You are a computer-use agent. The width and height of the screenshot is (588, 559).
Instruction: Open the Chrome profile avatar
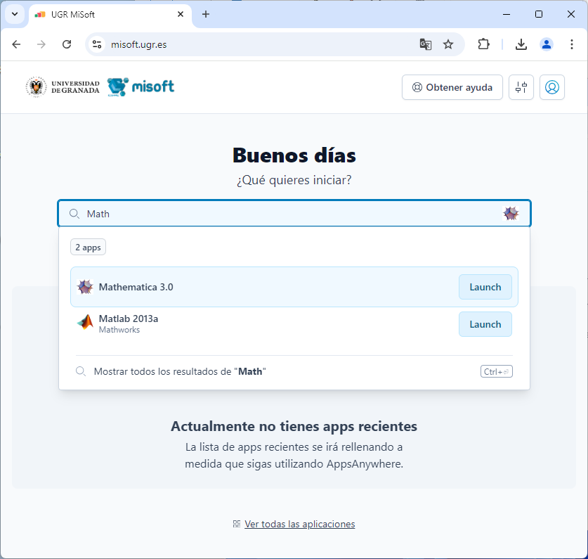547,44
